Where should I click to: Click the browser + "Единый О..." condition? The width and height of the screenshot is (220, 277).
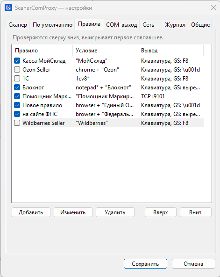[105, 105]
